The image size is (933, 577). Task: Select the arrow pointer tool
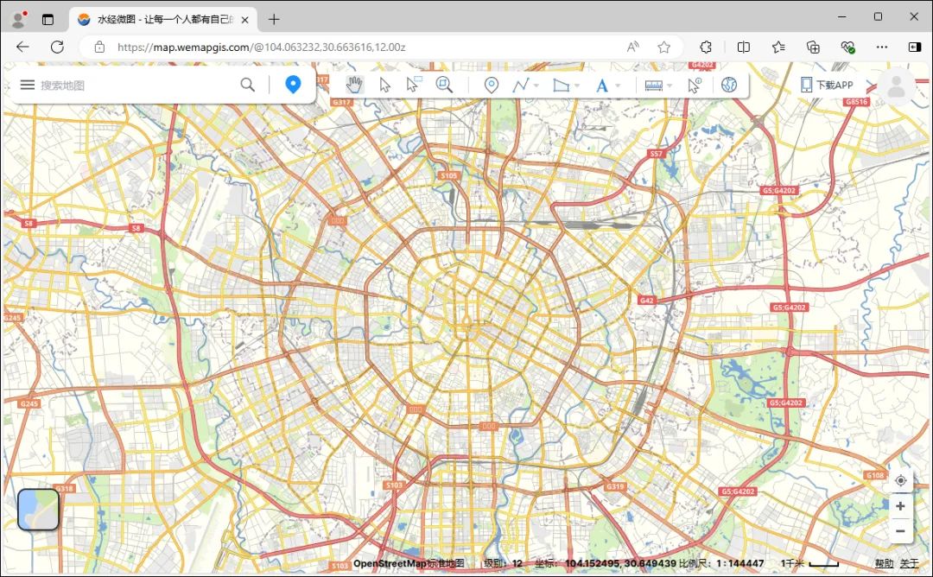tap(385, 85)
